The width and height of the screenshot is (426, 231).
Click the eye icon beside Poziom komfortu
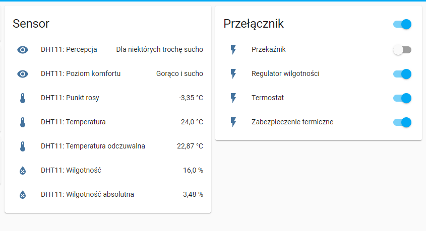[x=23, y=74]
